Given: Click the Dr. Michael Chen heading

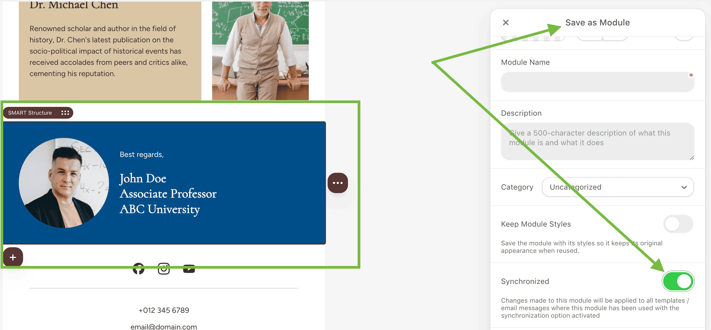Looking at the screenshot, I should (x=74, y=5).
